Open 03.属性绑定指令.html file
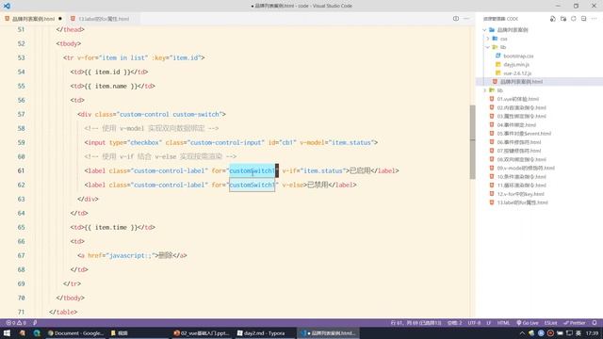Image resolution: width=603 pixels, height=339 pixels. point(521,116)
